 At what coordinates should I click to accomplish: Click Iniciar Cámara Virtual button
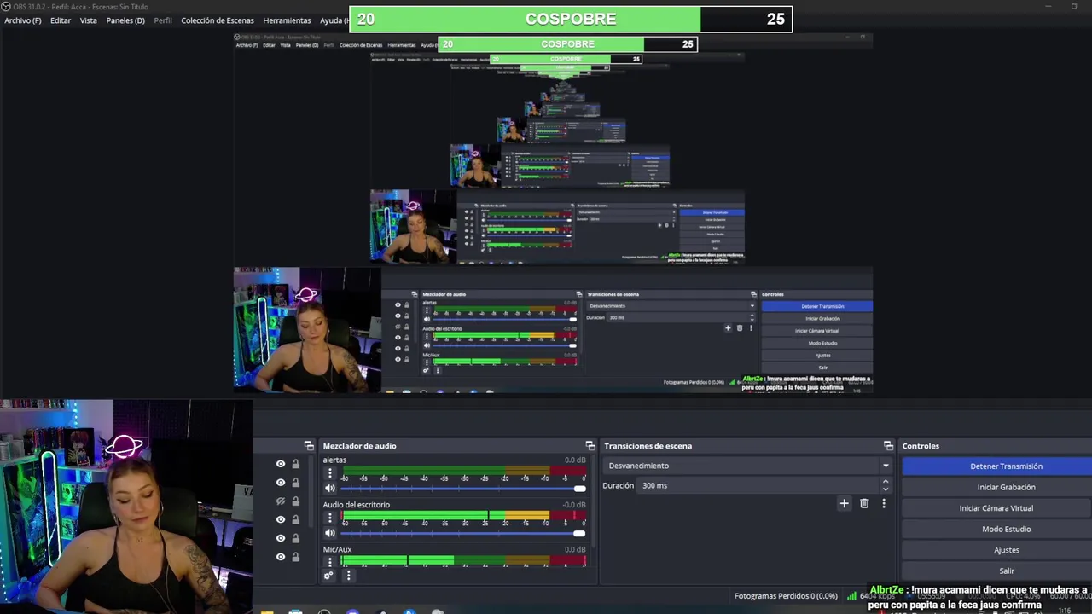(x=997, y=508)
